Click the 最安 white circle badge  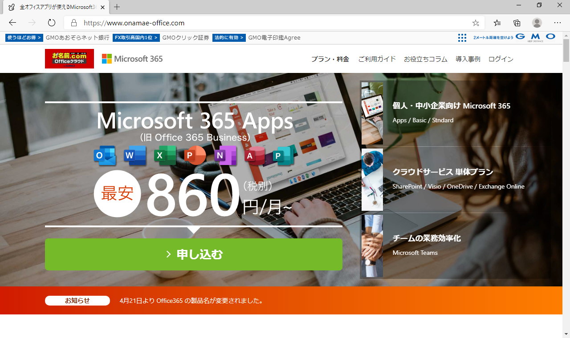point(118,193)
